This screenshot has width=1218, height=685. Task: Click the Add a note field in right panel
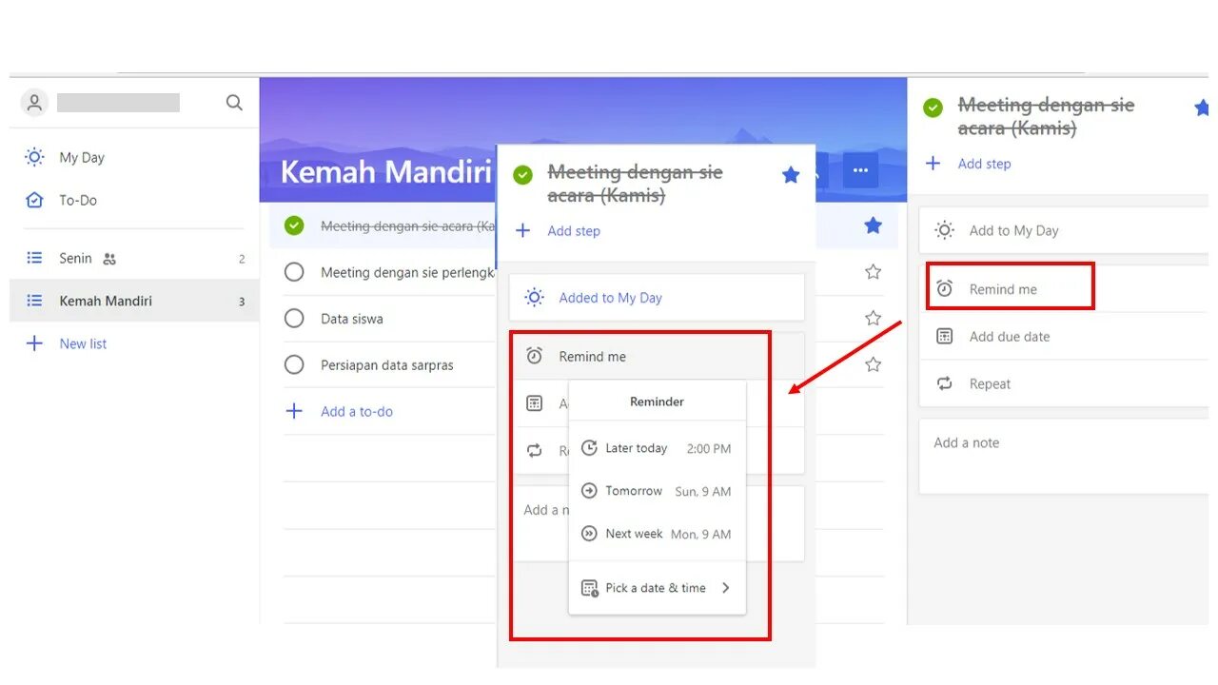(x=1064, y=456)
